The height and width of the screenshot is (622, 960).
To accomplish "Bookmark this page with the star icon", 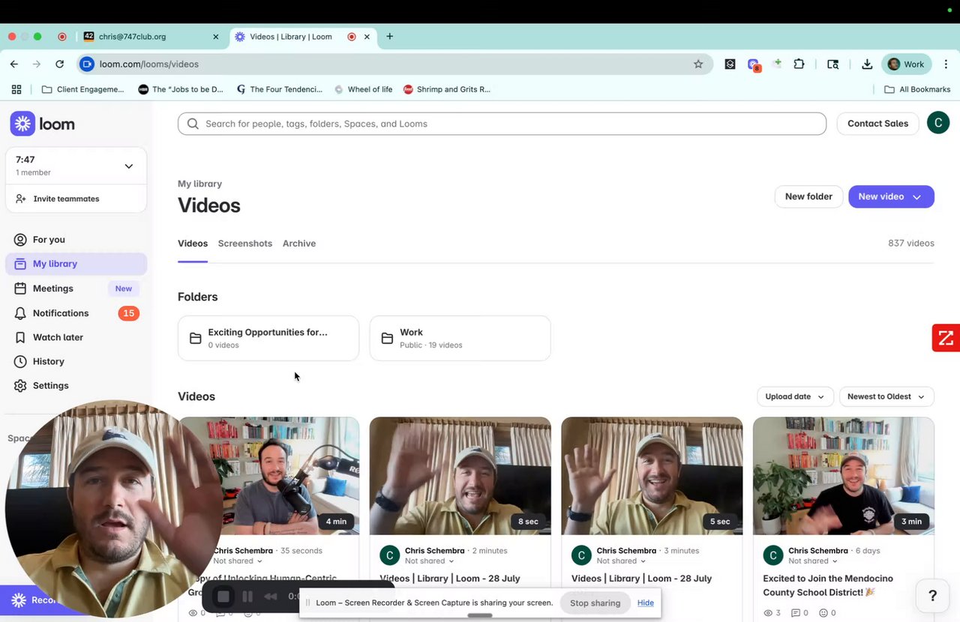I will [x=698, y=64].
